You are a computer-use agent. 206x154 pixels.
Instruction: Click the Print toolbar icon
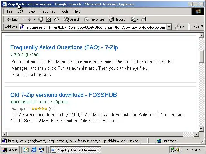pos(144,19)
